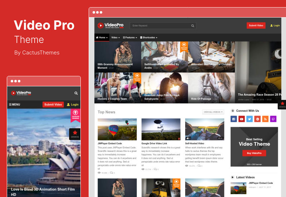The image size is (286, 197).
Task: Click the Jenifer Lopez author name
Action: tap(243, 100)
